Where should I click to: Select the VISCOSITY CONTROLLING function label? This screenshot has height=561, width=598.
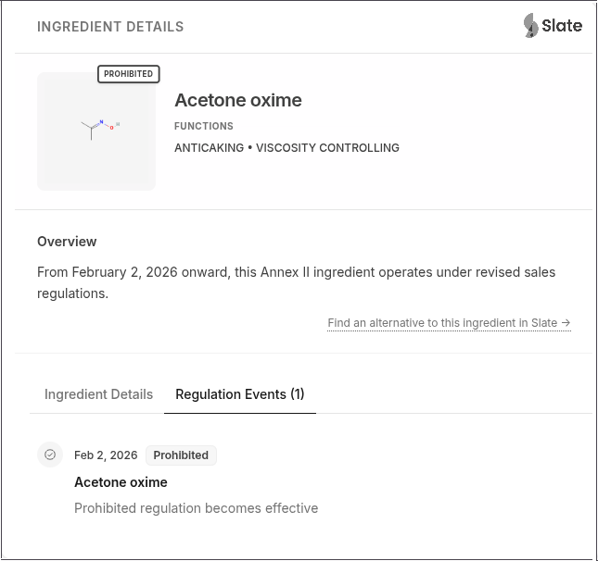327,148
